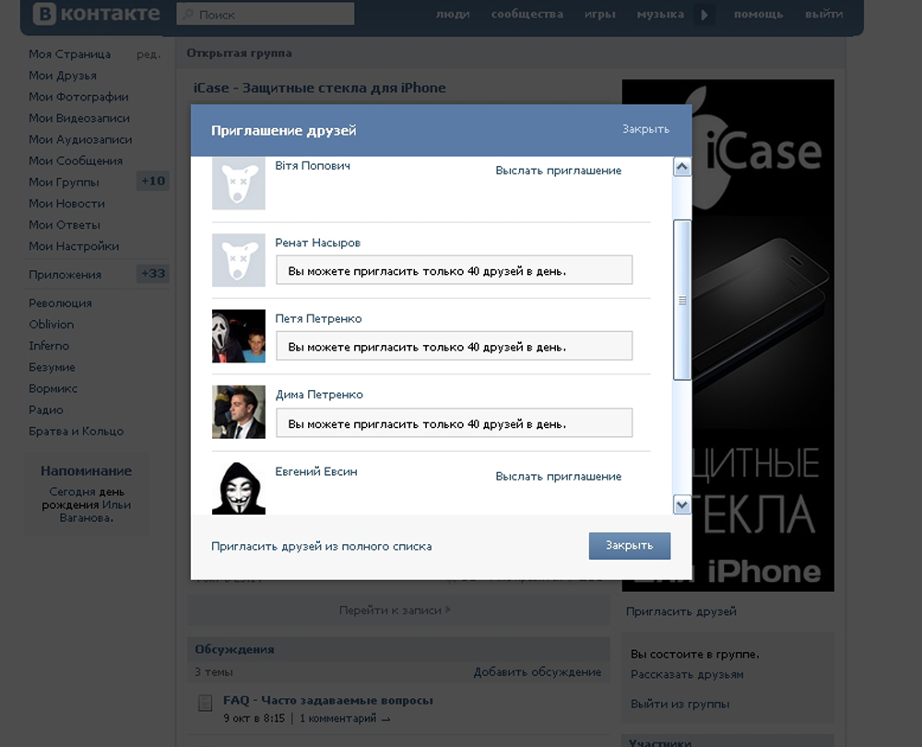
Task: Click ред. next to Моя Страница
Action: tap(148, 54)
